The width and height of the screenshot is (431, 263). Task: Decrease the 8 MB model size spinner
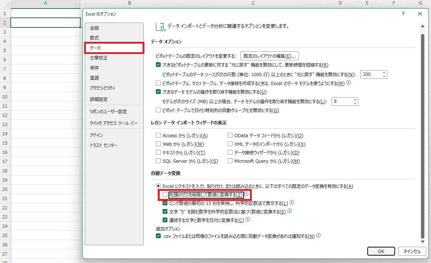tap(355, 103)
